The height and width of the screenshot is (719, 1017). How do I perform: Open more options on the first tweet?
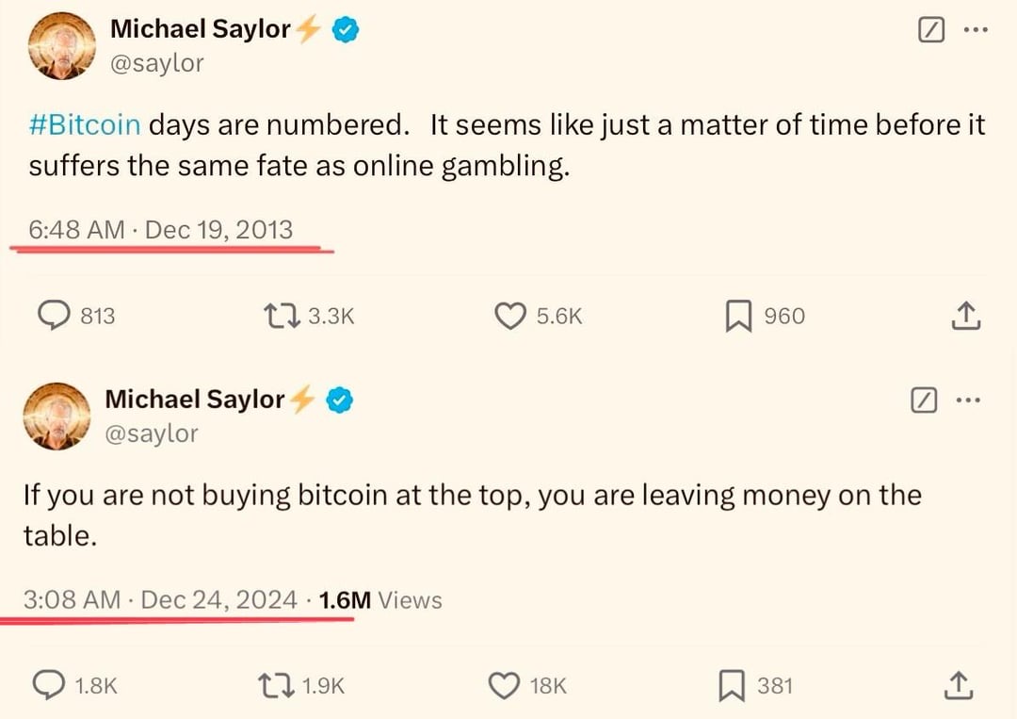[x=976, y=30]
